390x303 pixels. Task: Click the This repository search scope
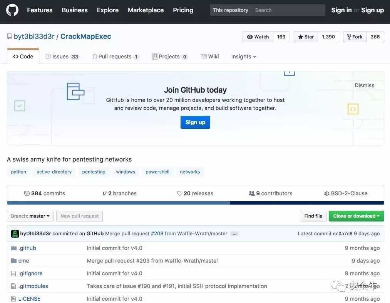tap(231, 10)
